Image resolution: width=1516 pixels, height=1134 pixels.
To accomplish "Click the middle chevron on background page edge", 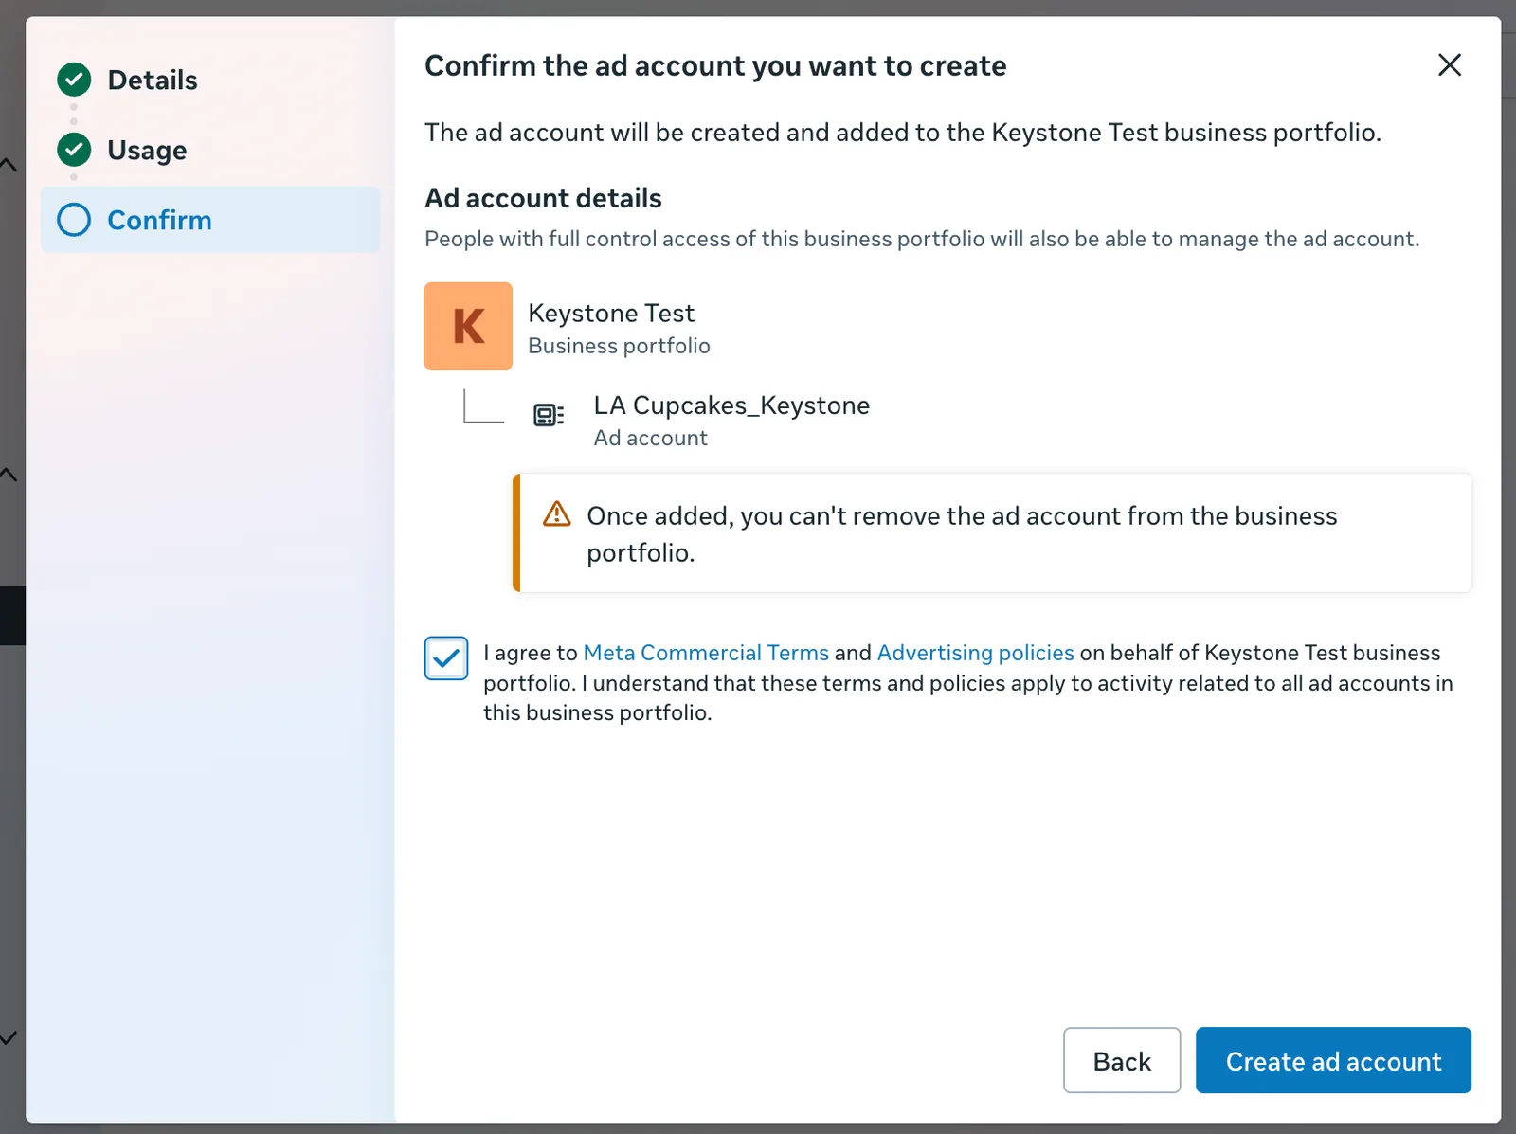I will 9,475.
